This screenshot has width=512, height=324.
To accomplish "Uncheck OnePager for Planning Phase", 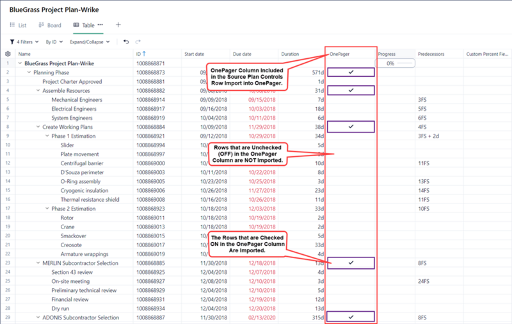I will tap(351, 72).
